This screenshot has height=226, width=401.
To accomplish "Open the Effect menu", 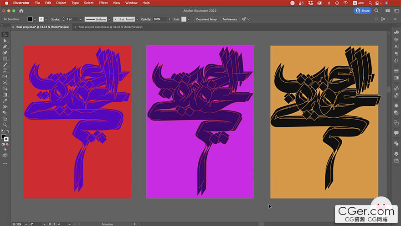I will pos(103,3).
